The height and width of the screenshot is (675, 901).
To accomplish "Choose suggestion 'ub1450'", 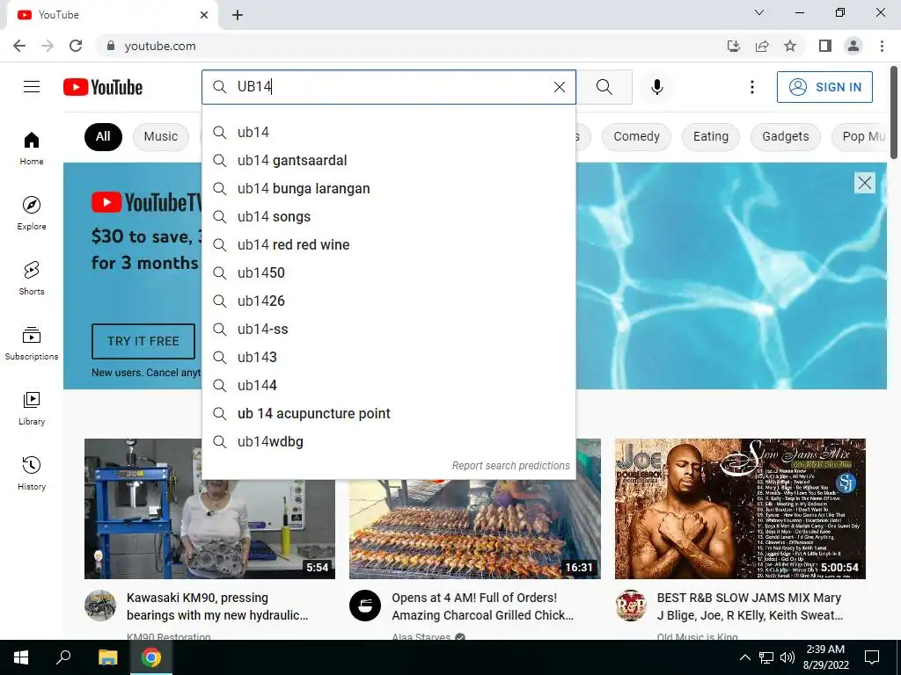I will pyautogui.click(x=389, y=272).
